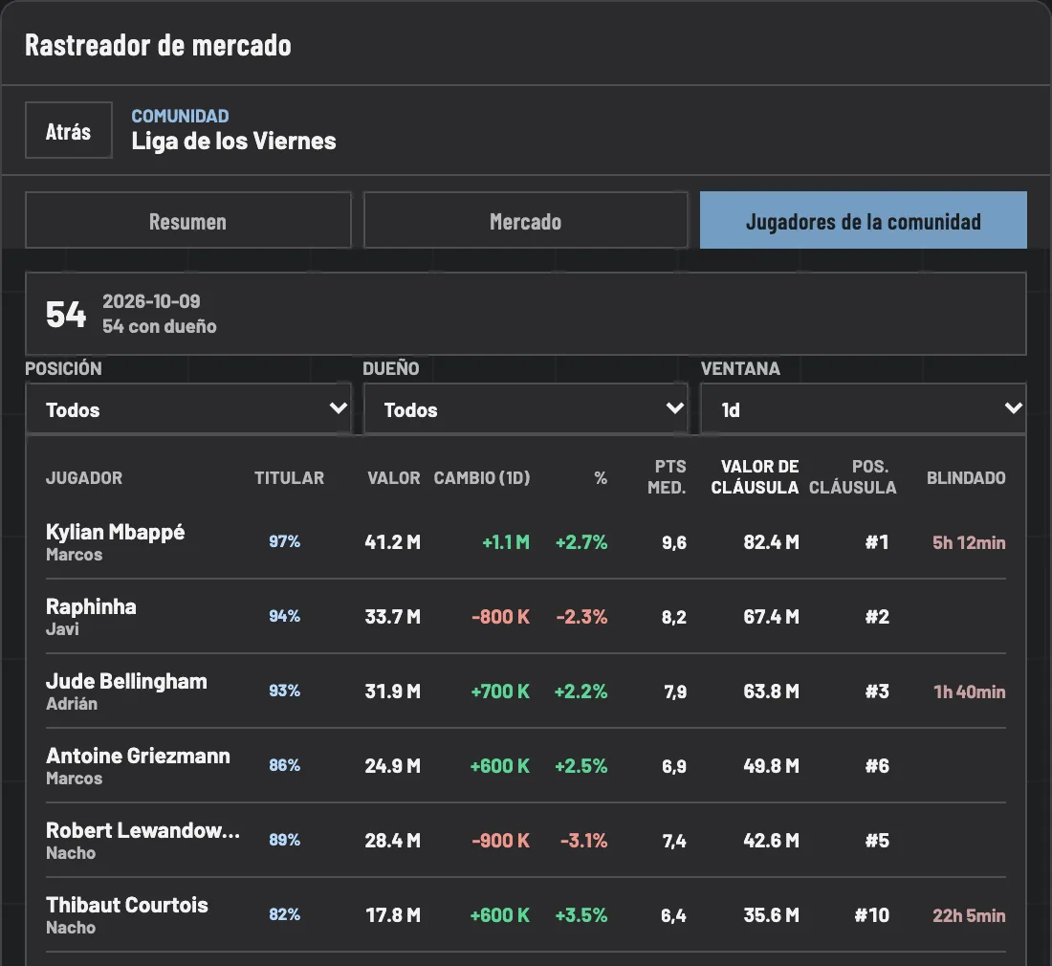
Task: Select the Jugadores de la comunidad tab
Action: (x=863, y=221)
